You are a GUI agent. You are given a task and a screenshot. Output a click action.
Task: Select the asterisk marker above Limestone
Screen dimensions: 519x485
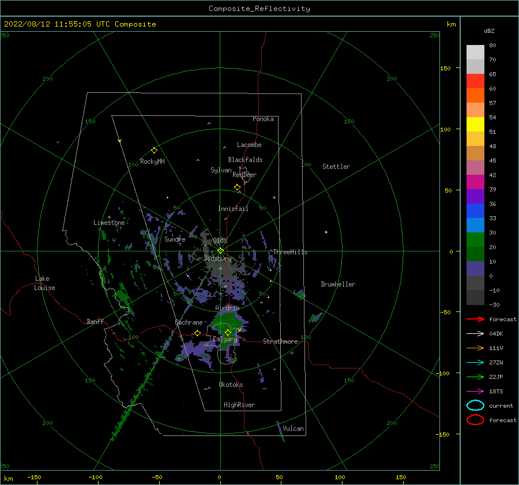click(x=109, y=217)
